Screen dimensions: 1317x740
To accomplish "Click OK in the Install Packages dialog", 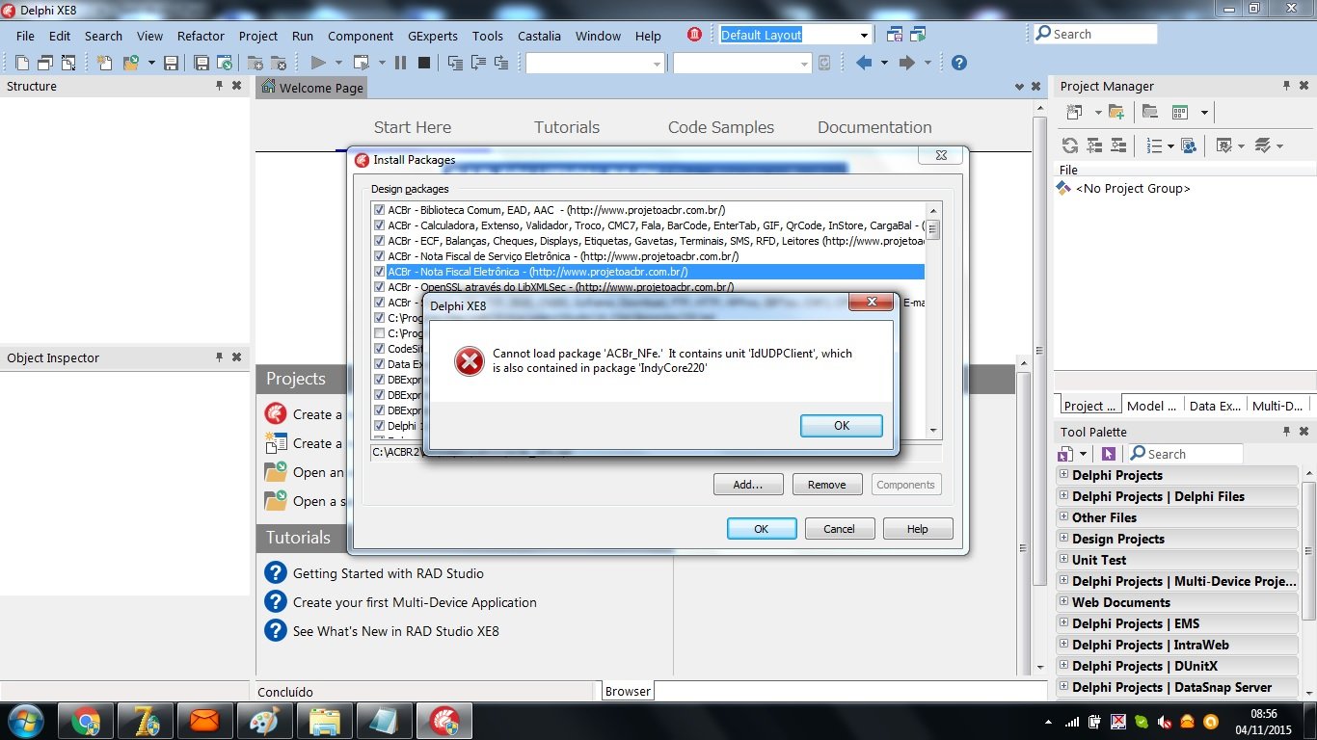I will click(x=761, y=528).
